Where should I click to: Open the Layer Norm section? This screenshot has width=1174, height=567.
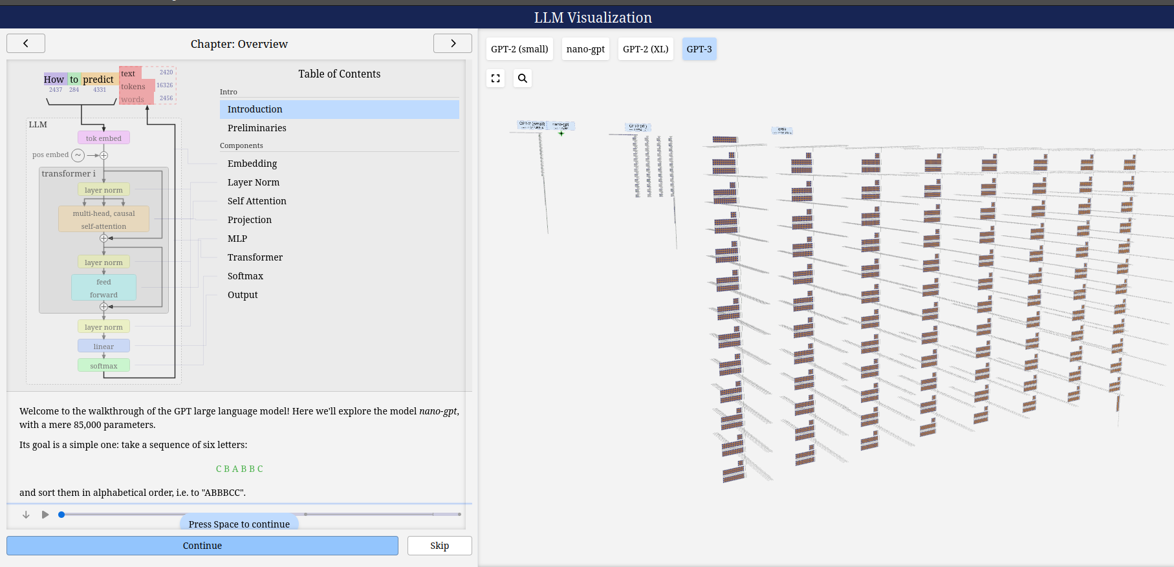(x=340, y=182)
